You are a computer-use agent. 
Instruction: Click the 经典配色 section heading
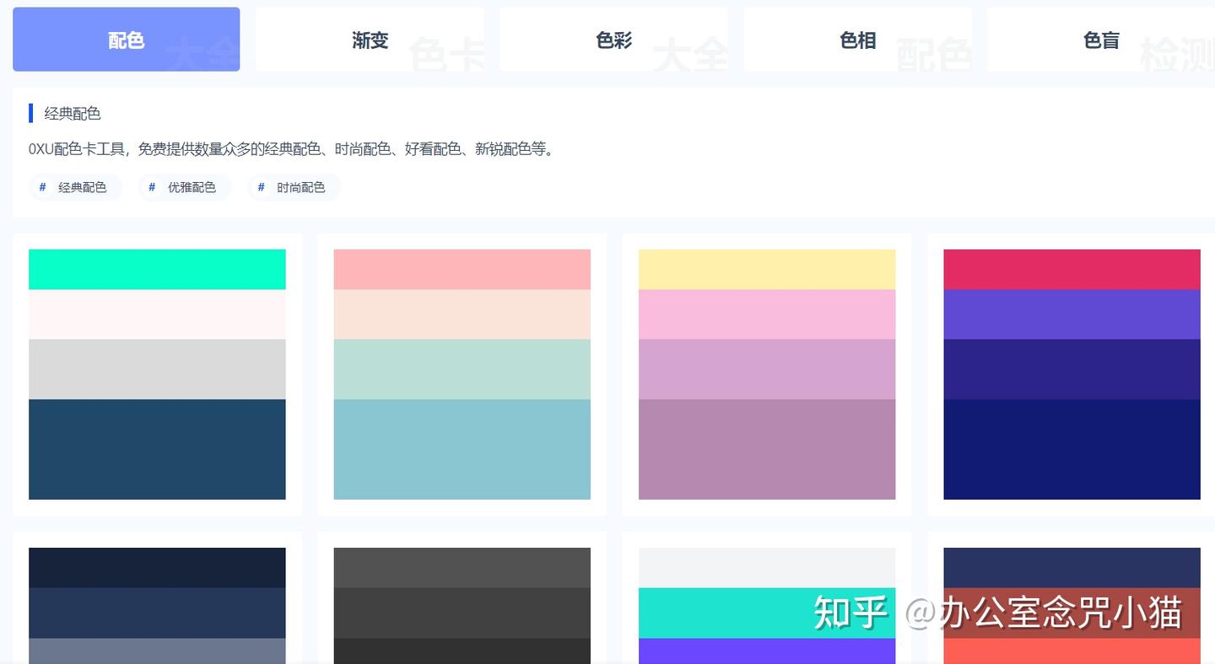pyautogui.click(x=73, y=113)
